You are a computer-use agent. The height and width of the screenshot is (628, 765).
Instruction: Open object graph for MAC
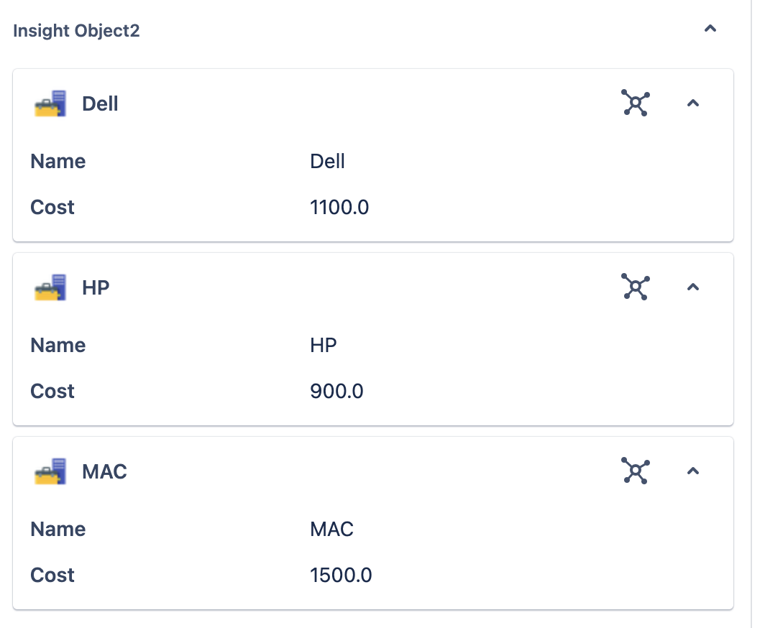point(635,471)
